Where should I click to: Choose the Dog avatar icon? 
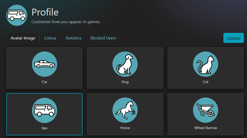(x=125, y=64)
